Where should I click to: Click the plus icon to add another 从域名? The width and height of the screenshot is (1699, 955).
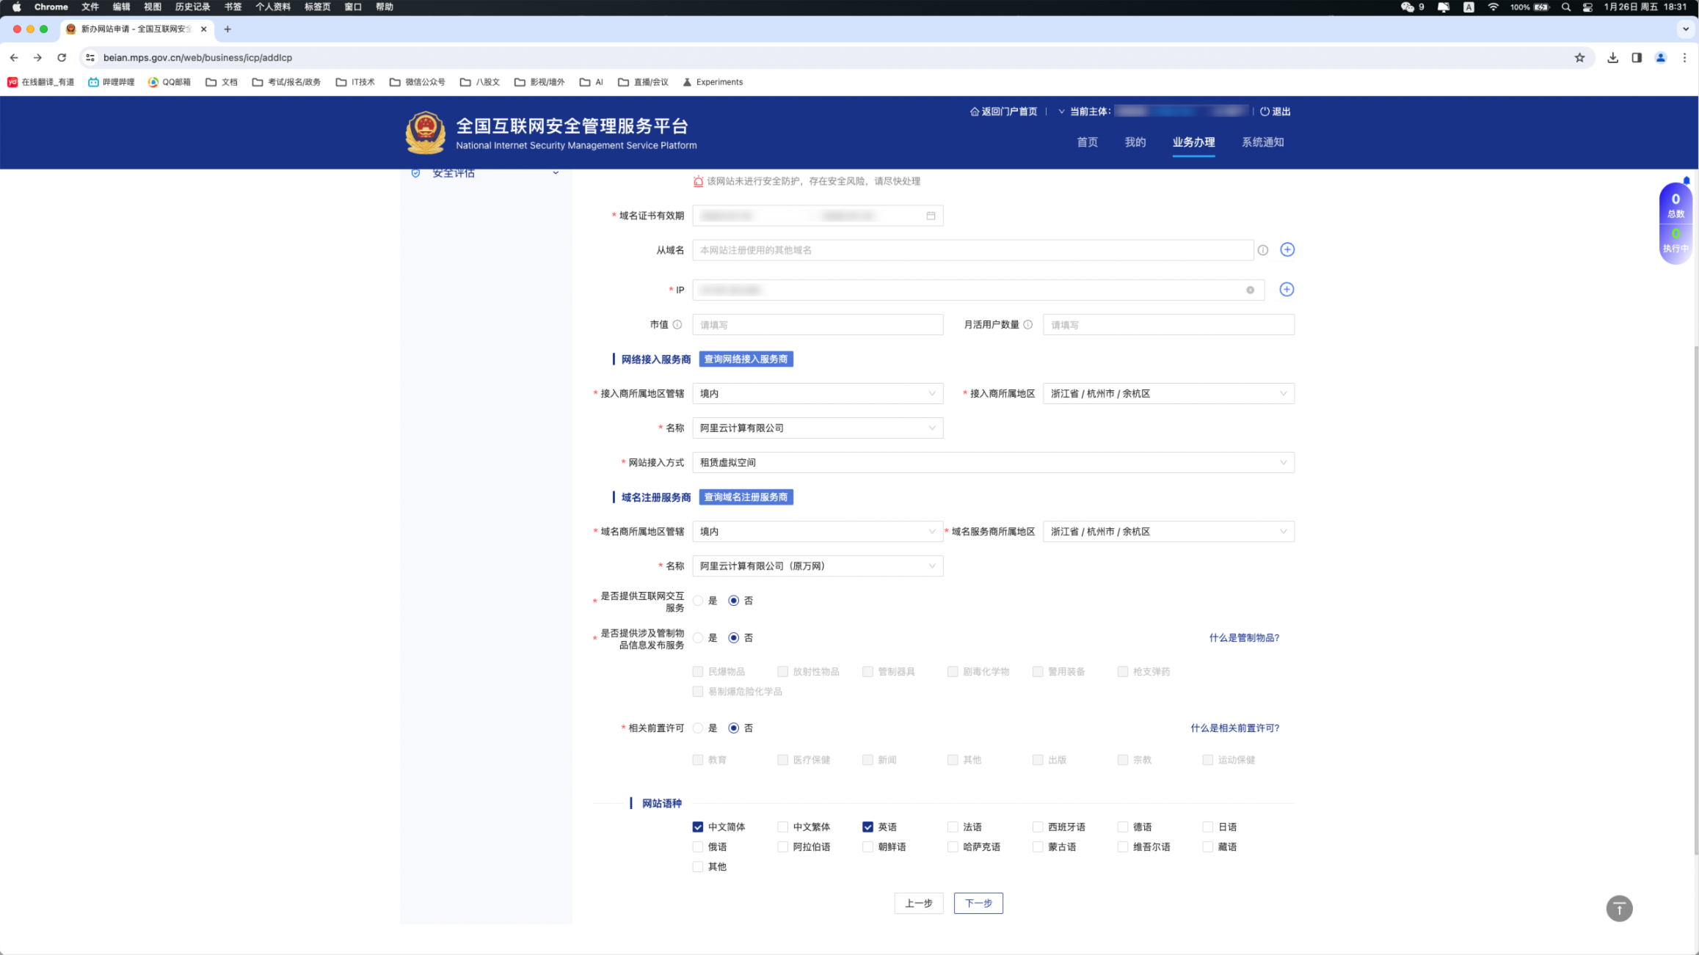(1287, 249)
